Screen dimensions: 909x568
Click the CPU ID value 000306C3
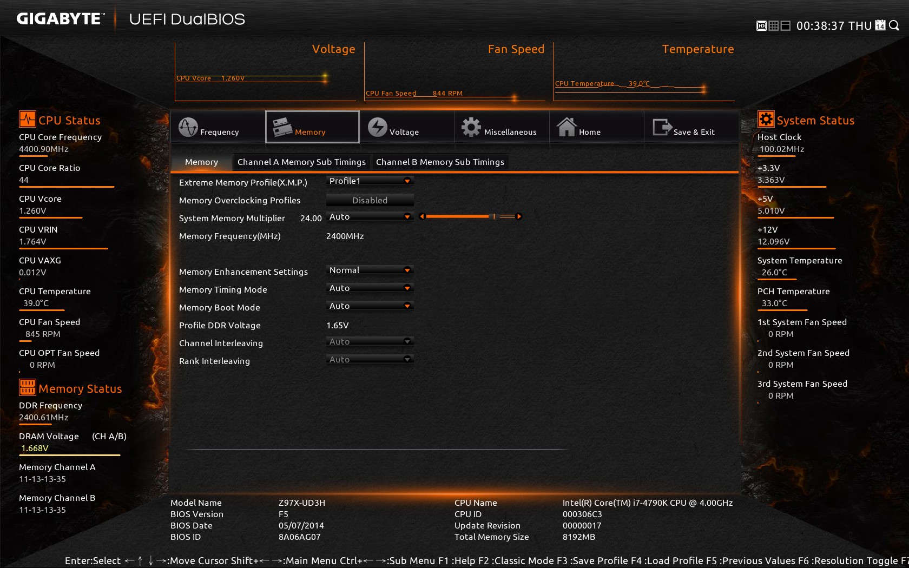[x=582, y=514]
